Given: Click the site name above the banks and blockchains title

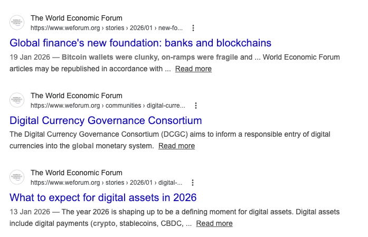Looking at the screenshot, I should 76,18.
